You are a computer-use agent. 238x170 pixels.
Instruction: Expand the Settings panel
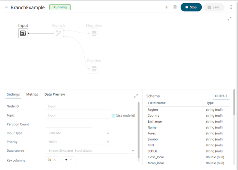click(x=136, y=96)
